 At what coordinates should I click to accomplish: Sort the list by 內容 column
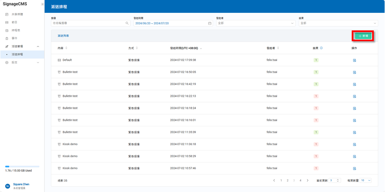(66, 48)
